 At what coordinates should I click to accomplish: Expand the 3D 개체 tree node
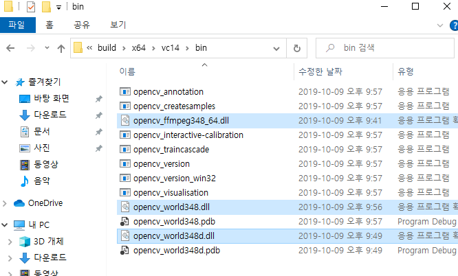pyautogui.click(x=10, y=242)
